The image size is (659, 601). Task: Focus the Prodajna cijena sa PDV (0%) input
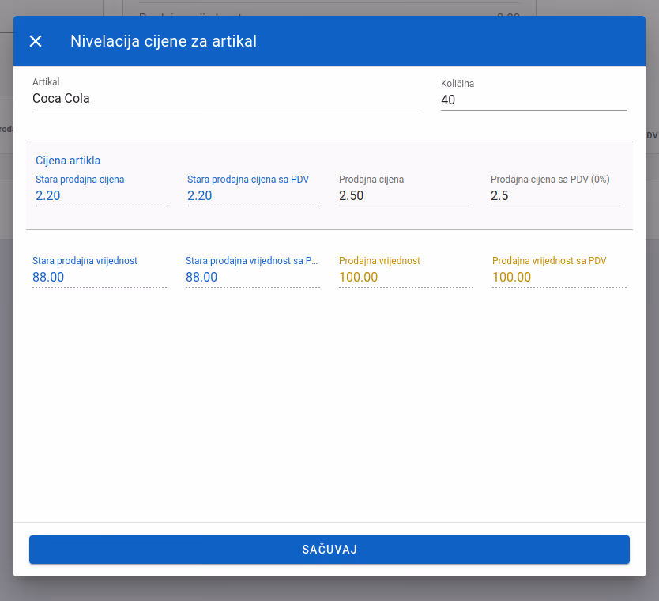click(x=557, y=196)
